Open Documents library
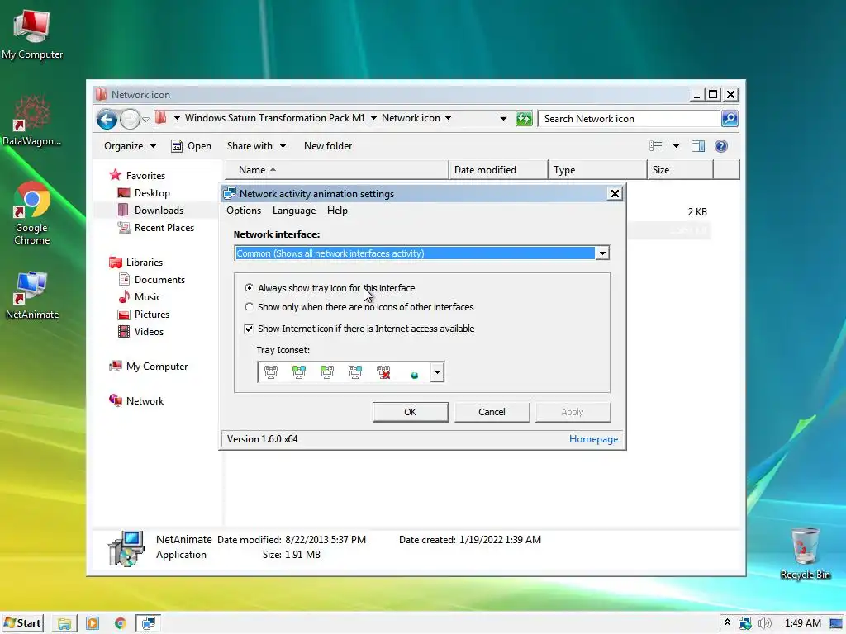Image resolution: width=846 pixels, height=634 pixels. [x=159, y=279]
